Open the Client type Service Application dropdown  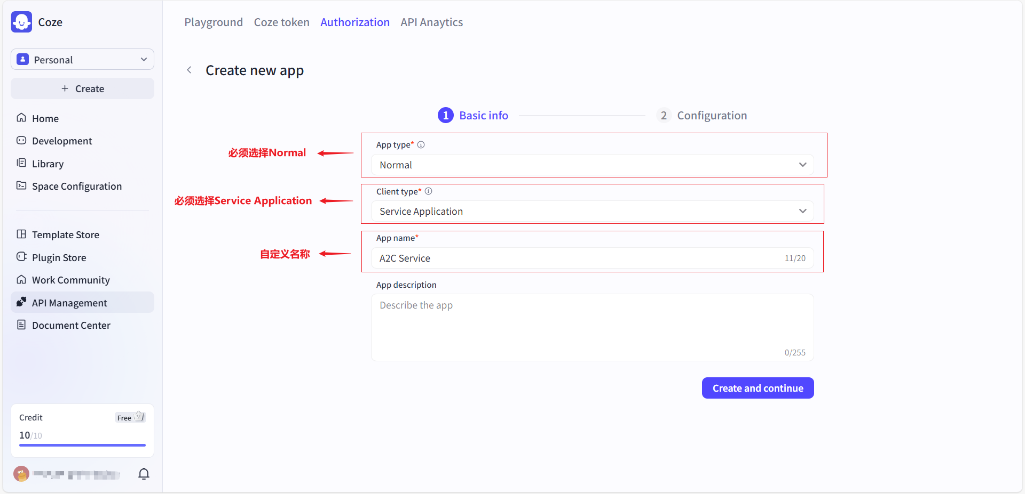tap(592, 212)
